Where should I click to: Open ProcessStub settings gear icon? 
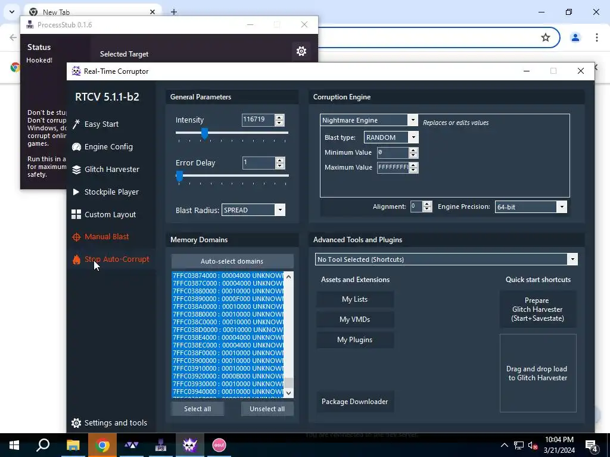(x=301, y=51)
